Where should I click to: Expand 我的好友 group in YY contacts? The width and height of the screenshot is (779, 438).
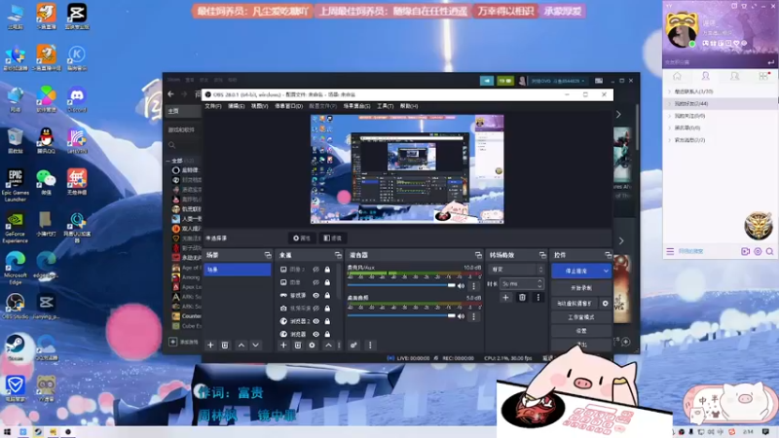[670, 104]
